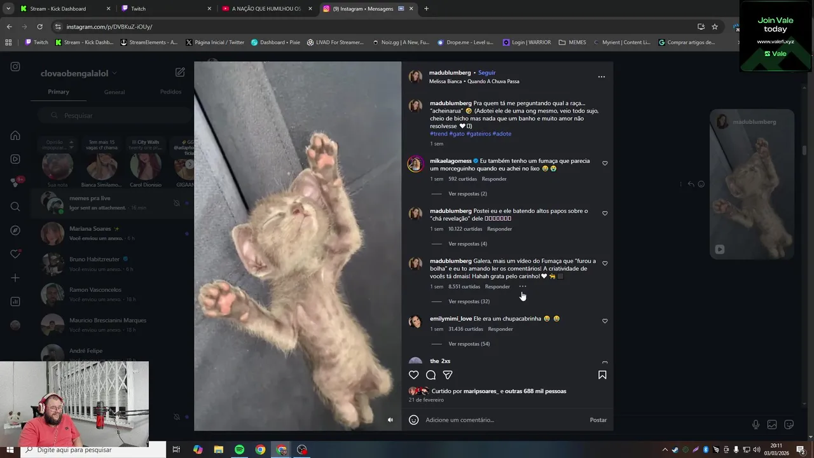Save post with the bookmark icon
The width and height of the screenshot is (814, 458).
pyautogui.click(x=602, y=375)
